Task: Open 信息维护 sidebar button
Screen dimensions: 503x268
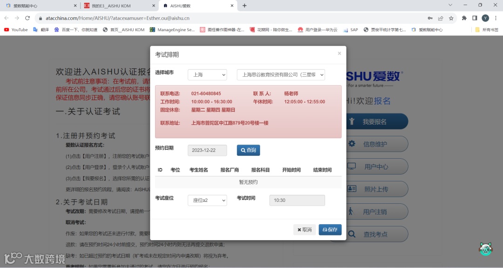Action: pos(374,144)
